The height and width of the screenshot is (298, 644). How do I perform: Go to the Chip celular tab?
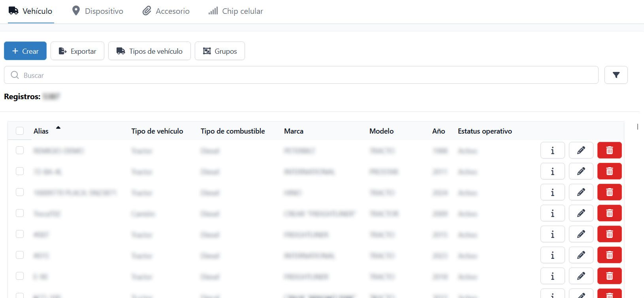coord(235,11)
